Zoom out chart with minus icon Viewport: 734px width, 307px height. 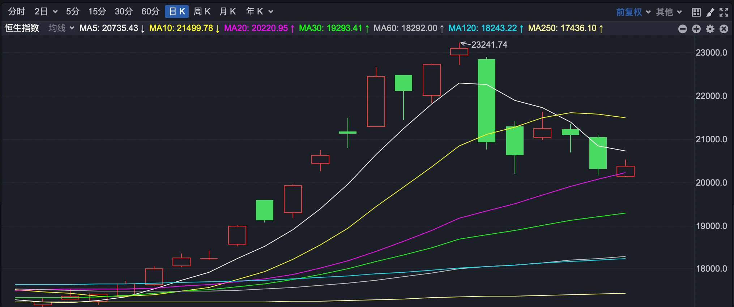coord(683,29)
